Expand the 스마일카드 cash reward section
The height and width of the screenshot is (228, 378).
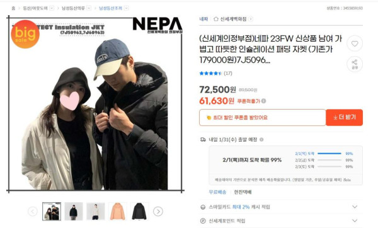coord(354,207)
